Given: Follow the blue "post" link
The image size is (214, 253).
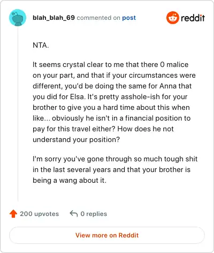Looking at the screenshot, I should coord(129,18).
